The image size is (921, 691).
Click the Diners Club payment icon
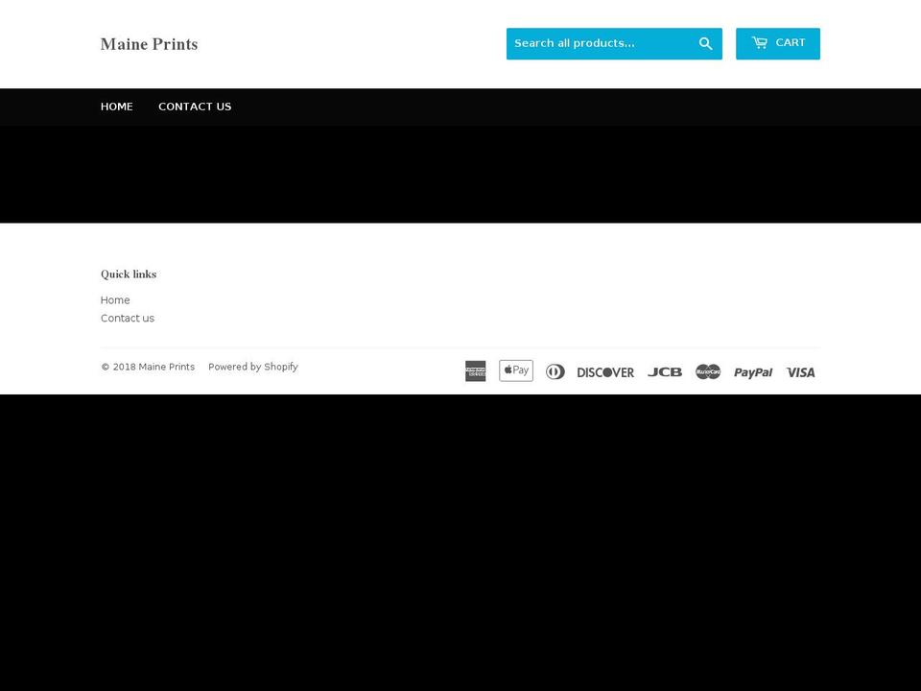(555, 371)
